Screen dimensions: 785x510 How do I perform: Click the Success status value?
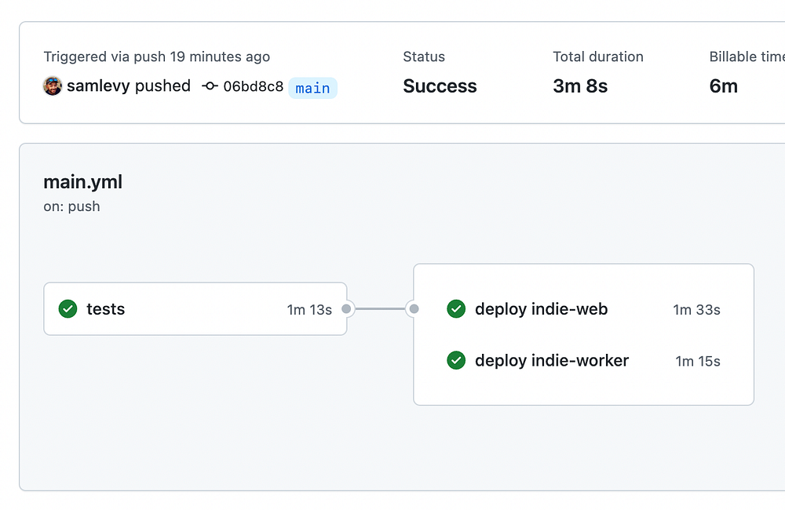coord(440,86)
